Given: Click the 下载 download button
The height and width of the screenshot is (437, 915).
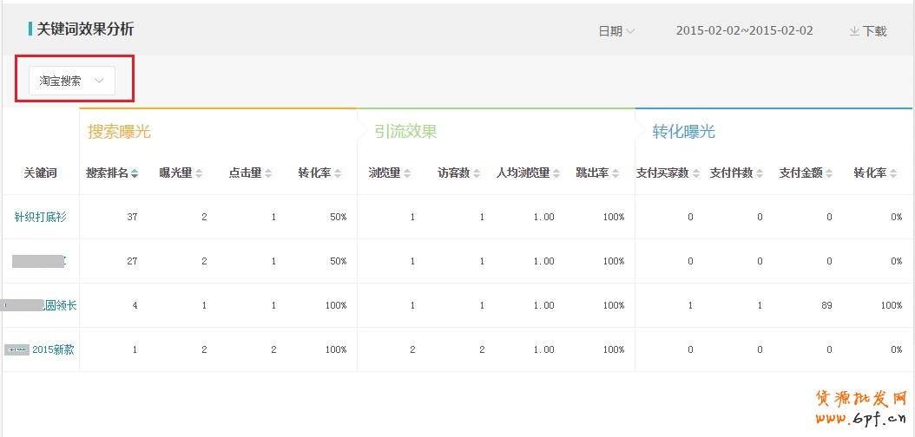Looking at the screenshot, I should [867, 31].
